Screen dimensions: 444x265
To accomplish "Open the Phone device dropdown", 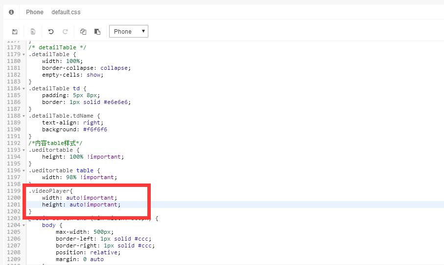I will 129,32.
